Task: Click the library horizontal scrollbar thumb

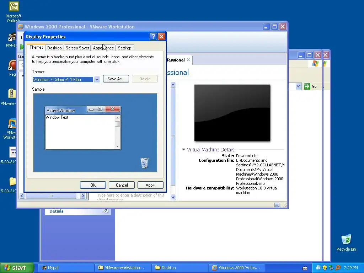Action: click(x=51, y=196)
